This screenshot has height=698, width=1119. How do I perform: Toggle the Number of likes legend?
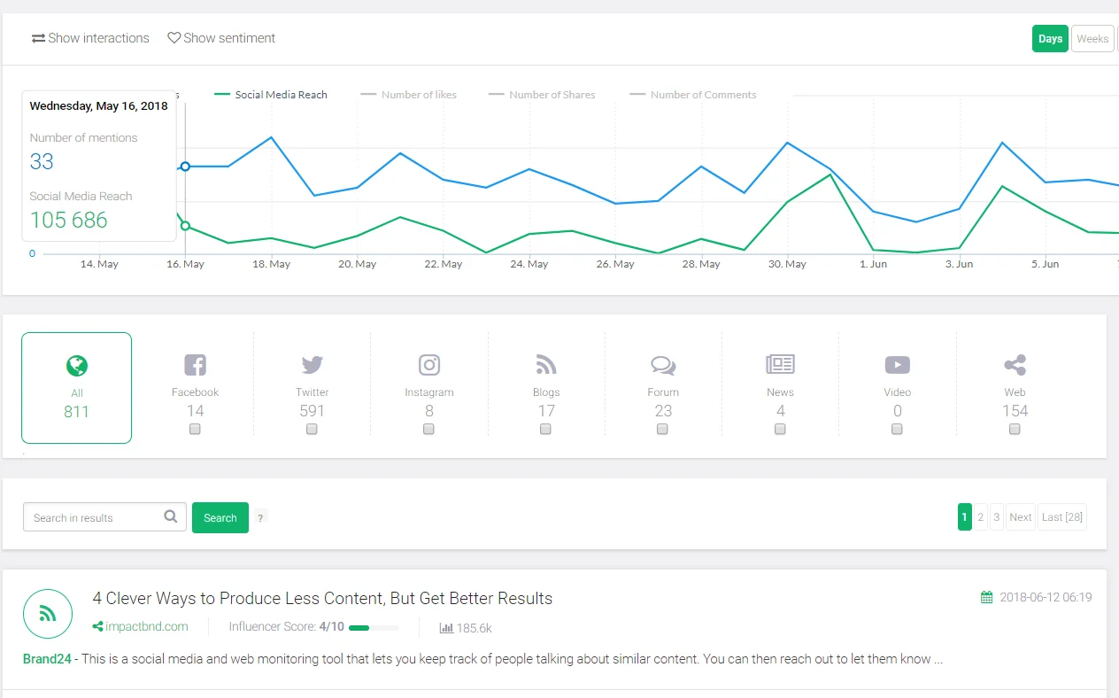click(409, 95)
